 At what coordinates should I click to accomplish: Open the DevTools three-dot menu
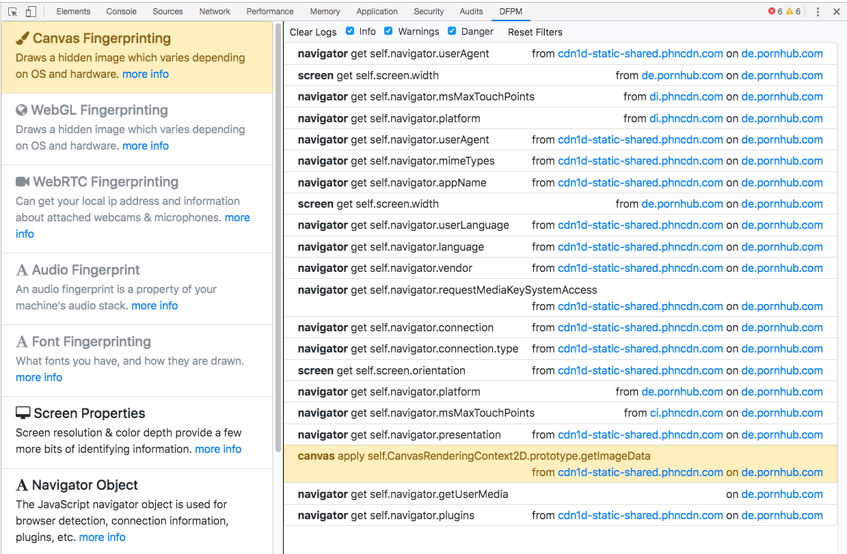pos(818,12)
